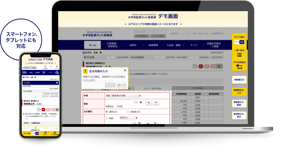Click the user icon beside みずほ 太郎 様

pos(84,53)
